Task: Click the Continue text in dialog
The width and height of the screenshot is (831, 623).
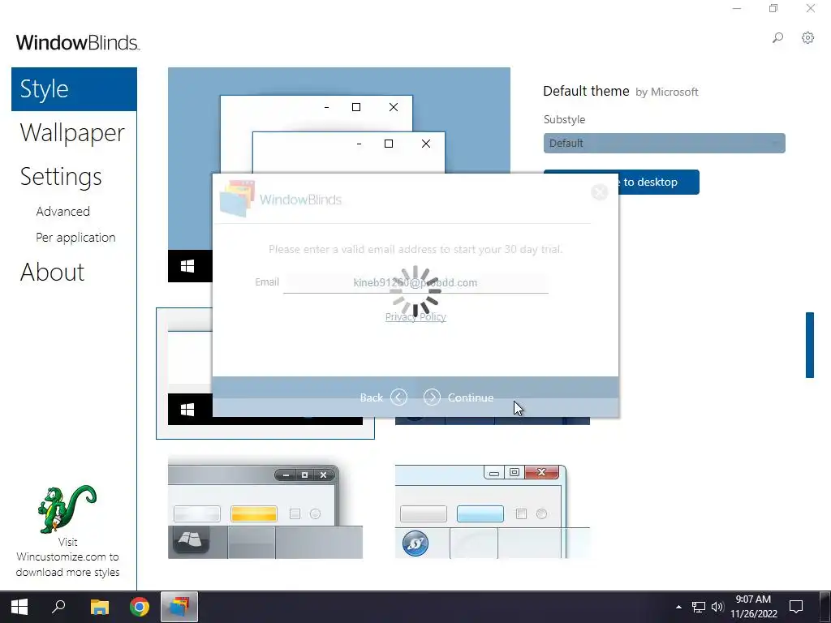Action: 471,397
